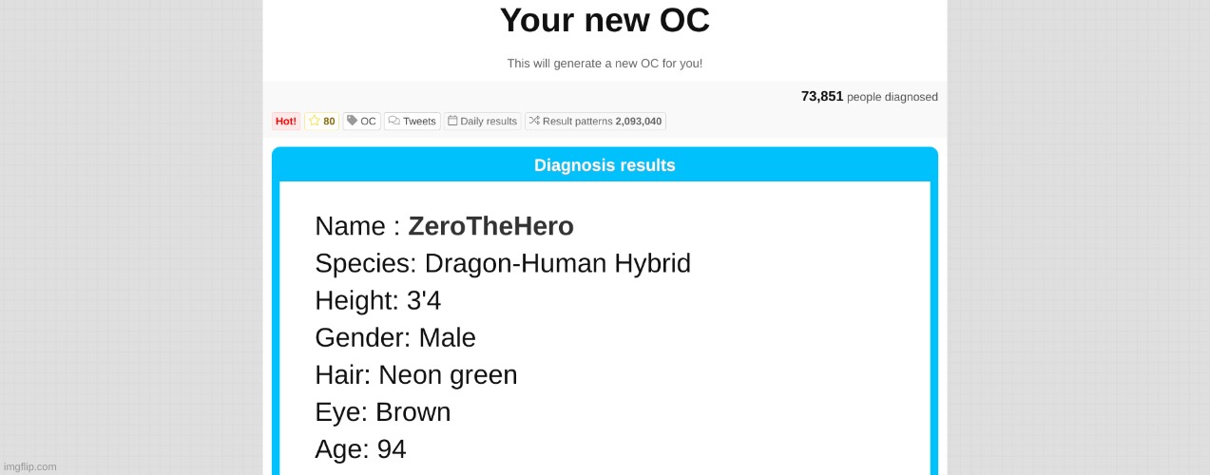Screen dimensions: 1210x475
Task: Click the '73,851 people diagnosed' counter
Action: (x=869, y=96)
